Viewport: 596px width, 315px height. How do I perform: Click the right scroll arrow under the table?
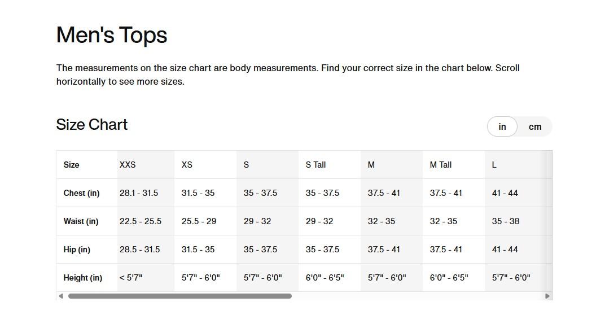(x=547, y=296)
